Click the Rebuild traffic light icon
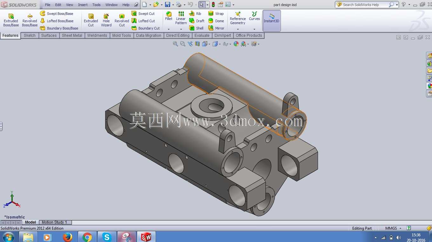Screen dimensions: 432x242 tap(213, 5)
